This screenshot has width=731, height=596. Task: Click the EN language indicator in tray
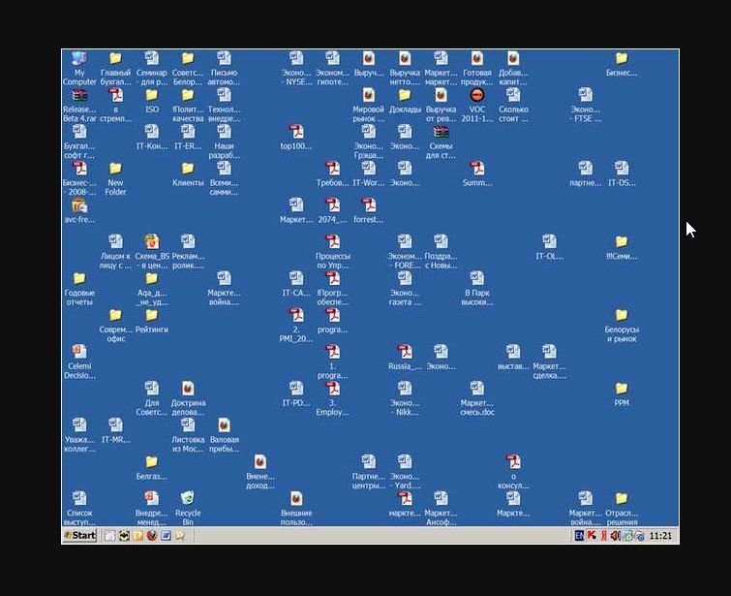tap(579, 536)
